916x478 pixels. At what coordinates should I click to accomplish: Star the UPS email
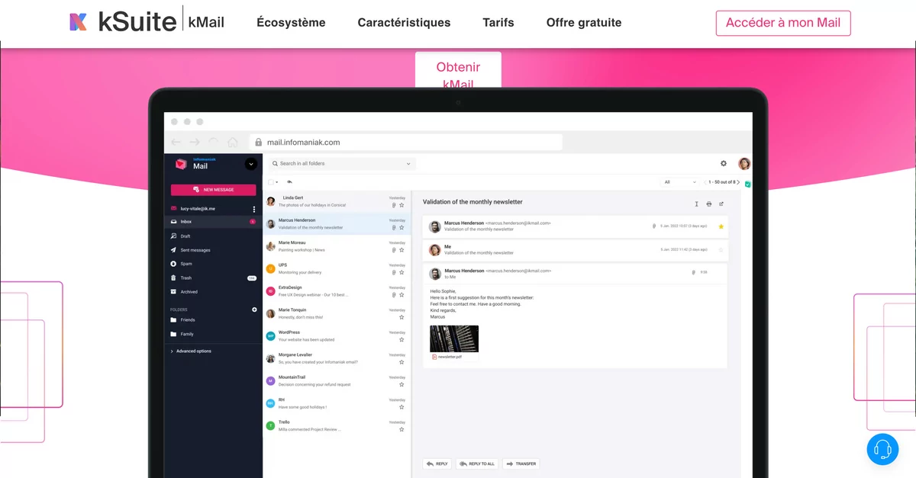[x=402, y=273]
